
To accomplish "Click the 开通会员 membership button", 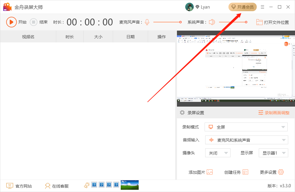I will (x=243, y=7).
